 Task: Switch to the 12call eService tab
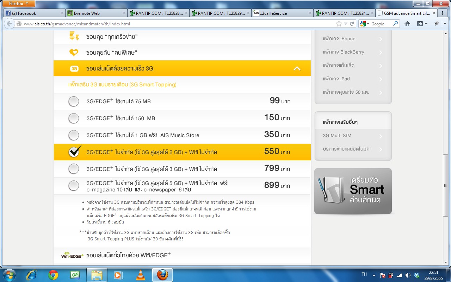tap(282, 13)
